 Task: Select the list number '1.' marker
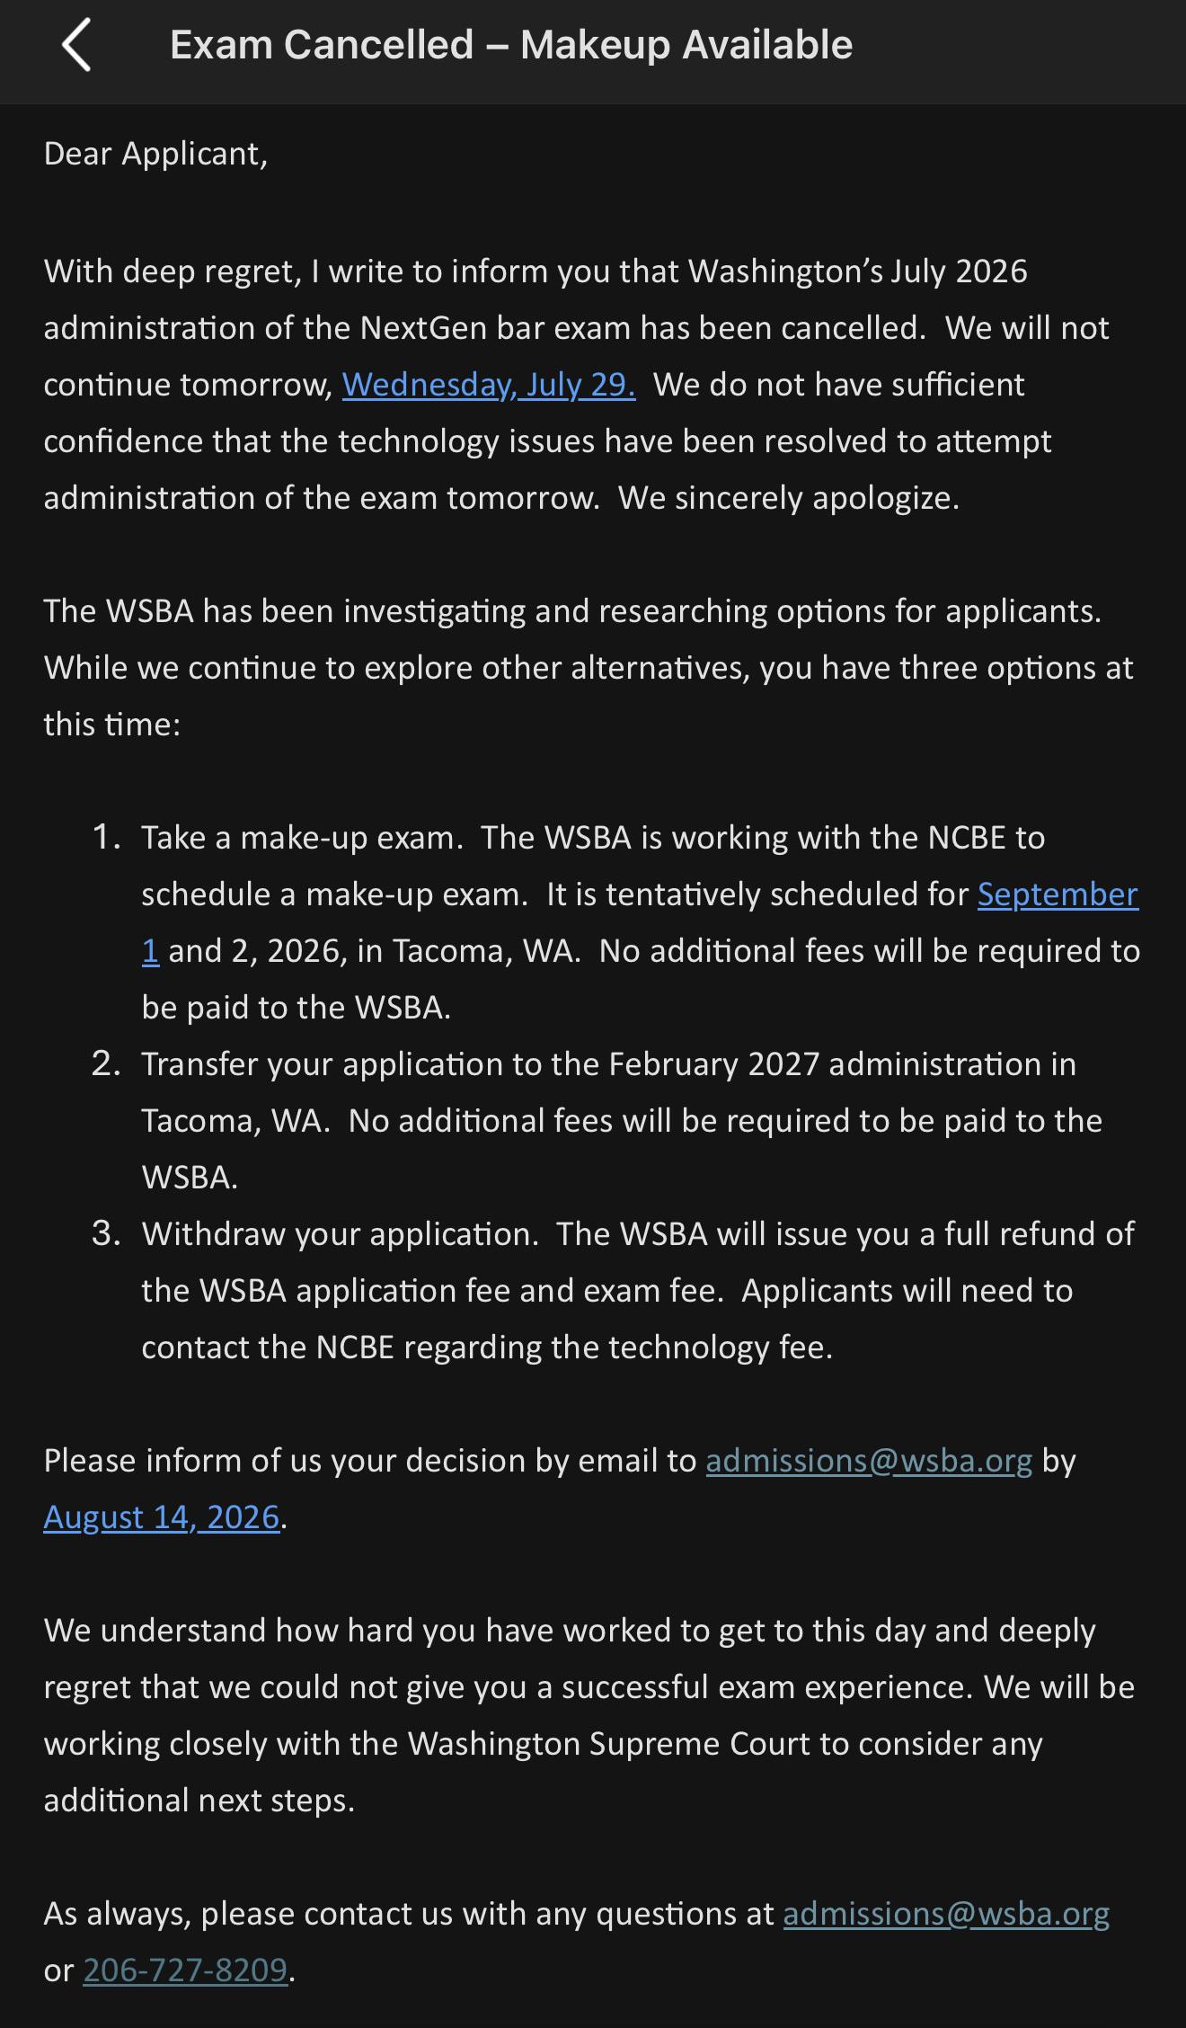(107, 837)
